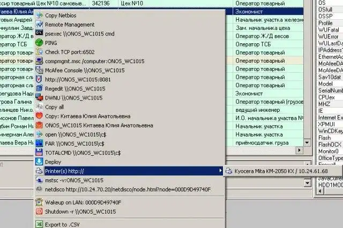Select the Monitor0 property row
The image size is (343, 228).
[x=330, y=151]
